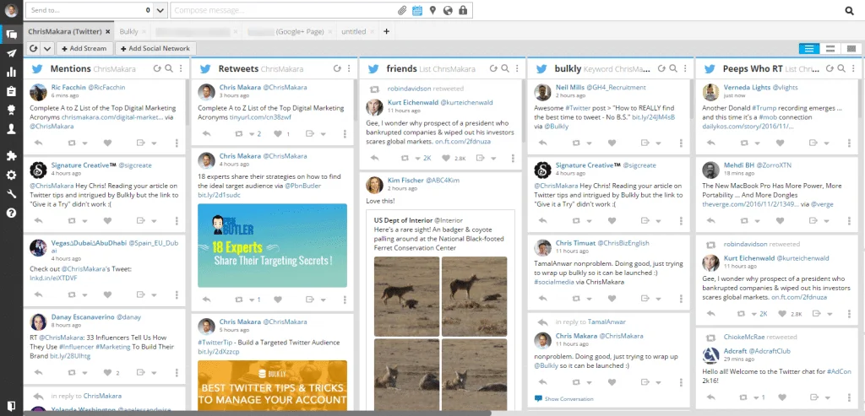Open the Retweets stream options menu
The width and height of the screenshot is (865, 416).
(349, 68)
